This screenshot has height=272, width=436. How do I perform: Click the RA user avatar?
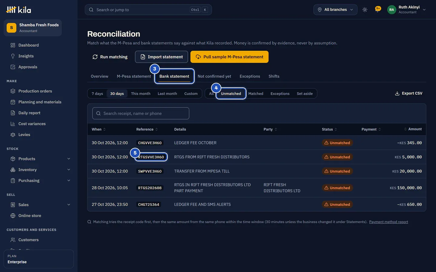pyautogui.click(x=391, y=10)
